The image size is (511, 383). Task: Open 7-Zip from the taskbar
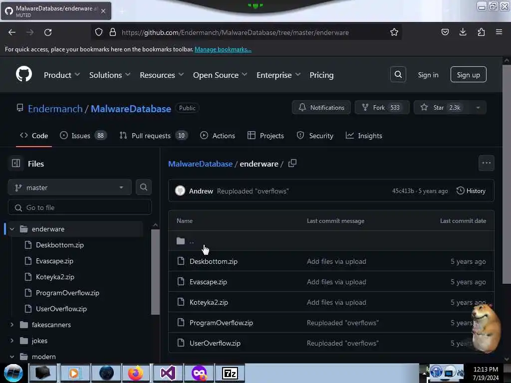(230, 373)
